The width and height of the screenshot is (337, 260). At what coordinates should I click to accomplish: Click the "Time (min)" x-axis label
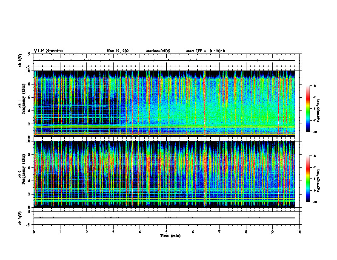170,236
